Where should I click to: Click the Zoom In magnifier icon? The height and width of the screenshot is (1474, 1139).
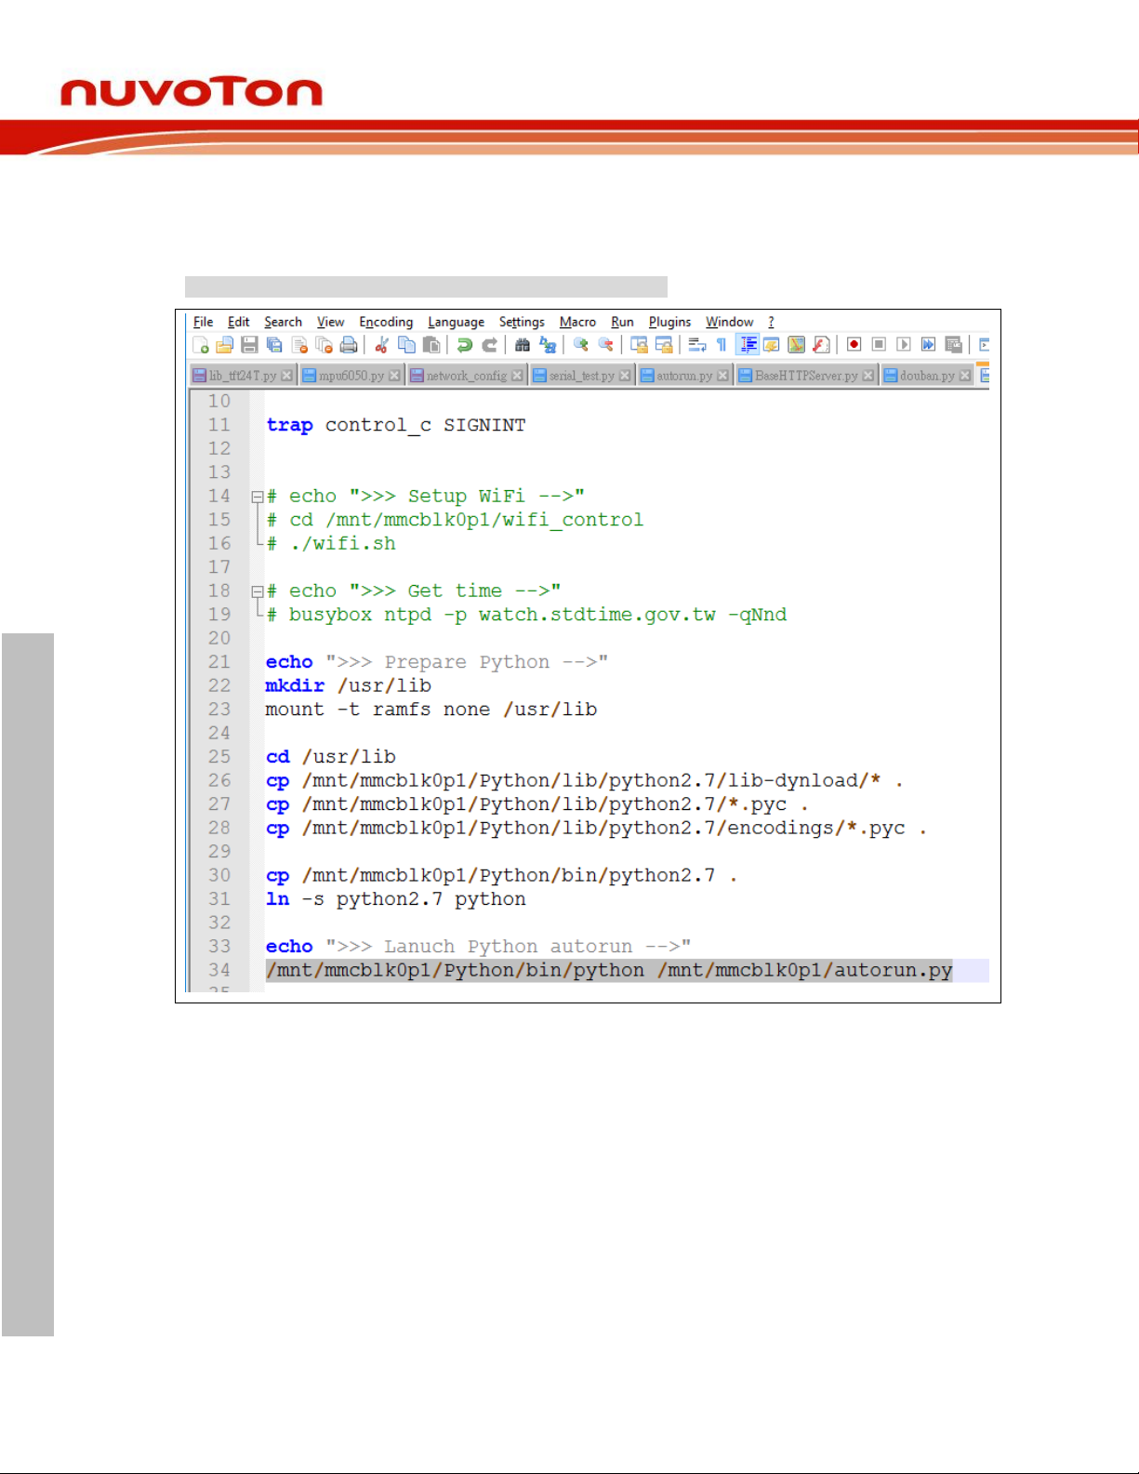581,345
